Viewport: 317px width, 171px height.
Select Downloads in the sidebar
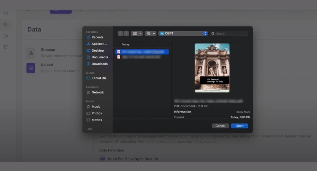pyautogui.click(x=99, y=64)
